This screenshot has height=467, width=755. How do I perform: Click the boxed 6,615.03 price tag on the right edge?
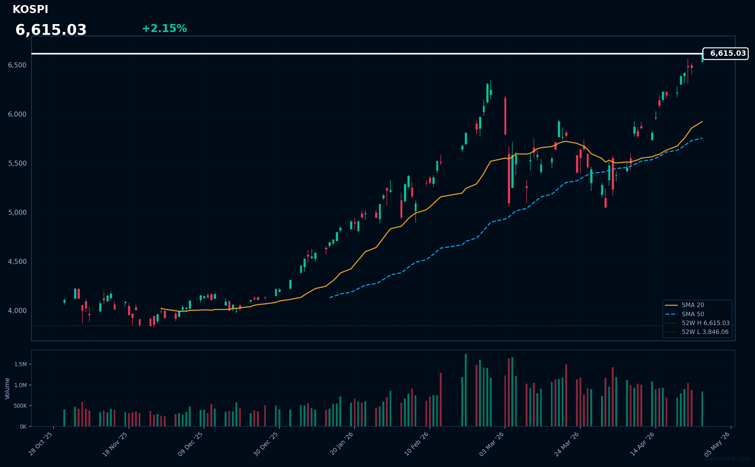tap(726, 54)
